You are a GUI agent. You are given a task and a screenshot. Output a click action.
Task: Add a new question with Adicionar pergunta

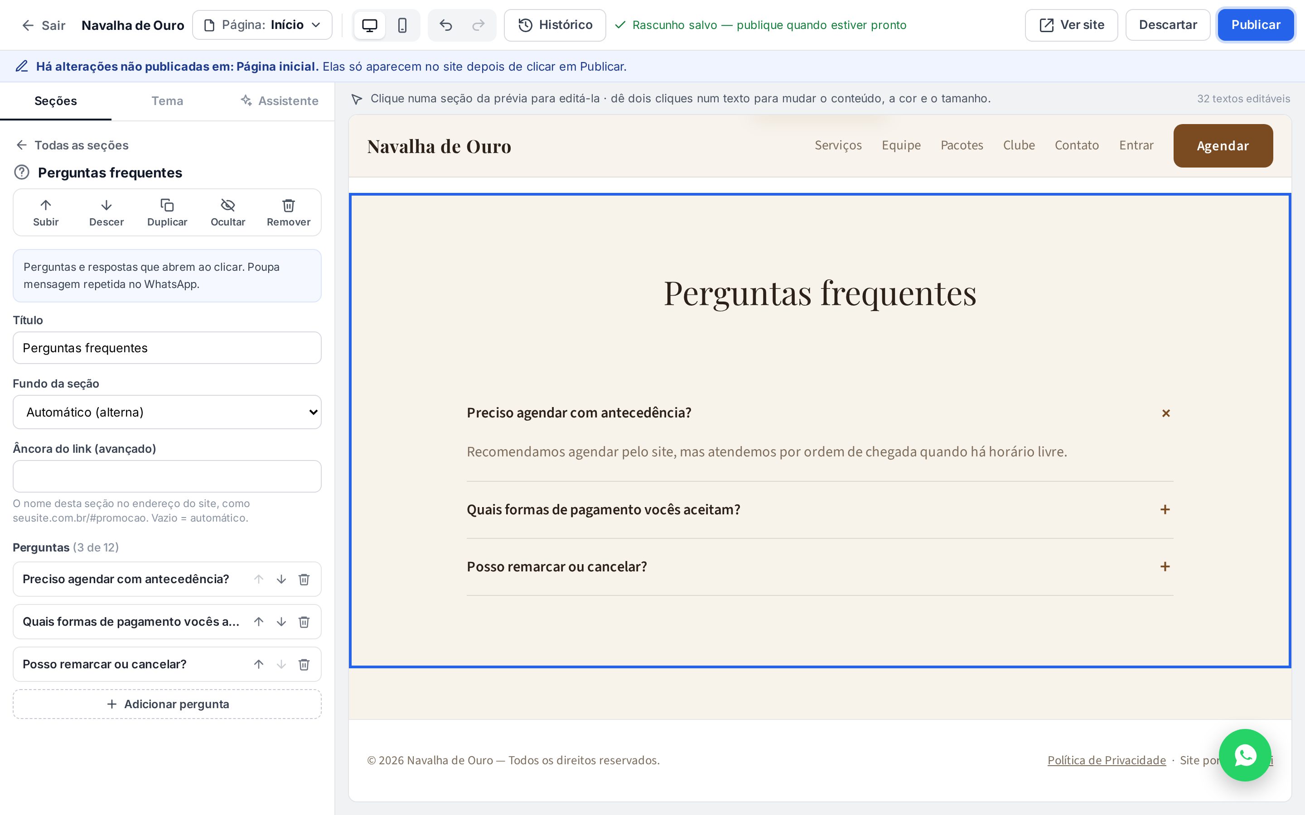point(167,704)
